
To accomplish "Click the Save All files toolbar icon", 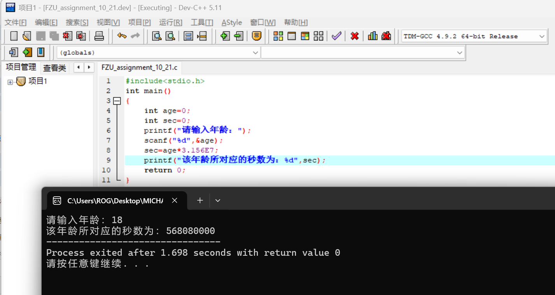I will coord(54,36).
